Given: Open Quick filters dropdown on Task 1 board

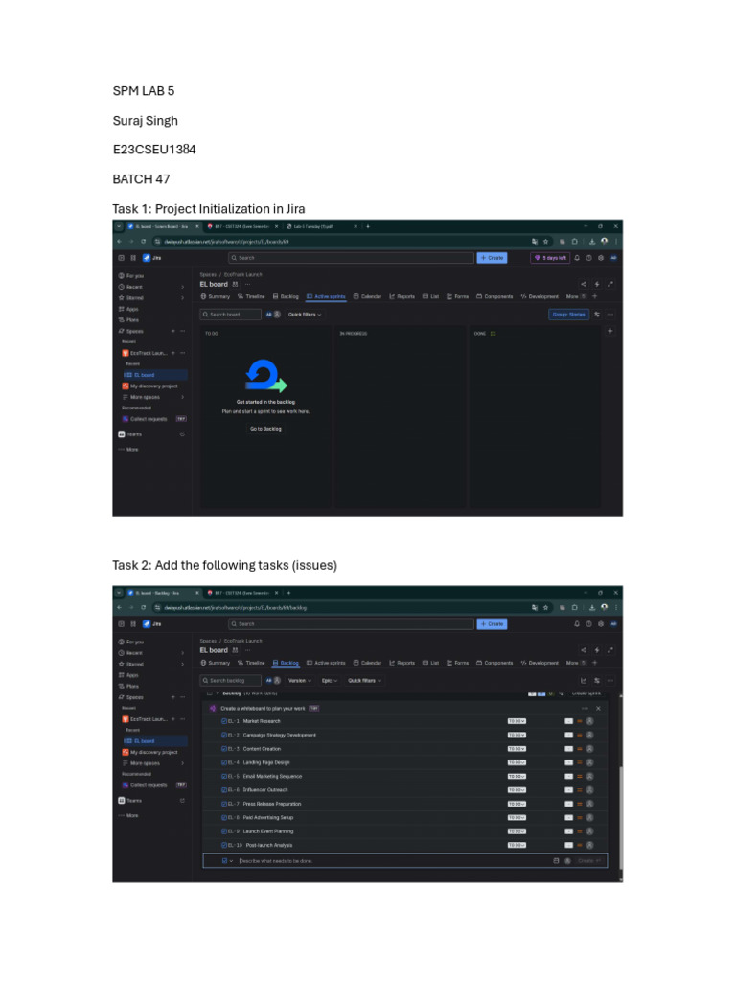Looking at the screenshot, I should pos(305,315).
